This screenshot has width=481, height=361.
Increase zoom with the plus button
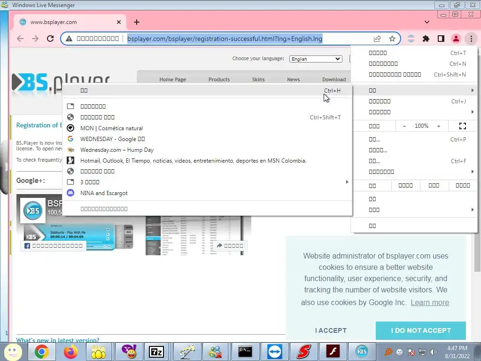[x=439, y=126]
